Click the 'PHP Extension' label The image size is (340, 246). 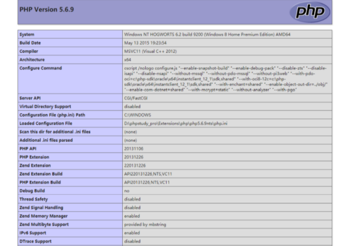tap(34, 157)
